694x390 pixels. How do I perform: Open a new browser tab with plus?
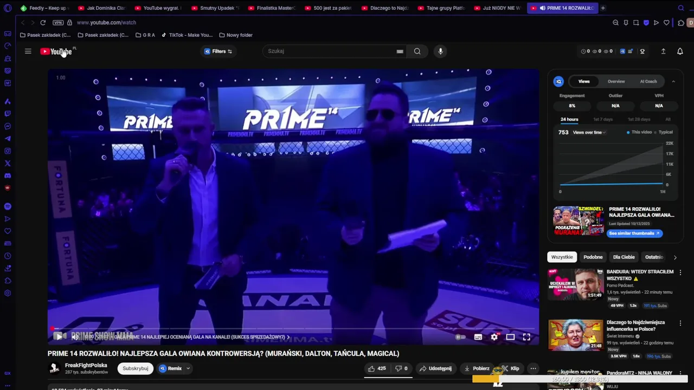(603, 8)
